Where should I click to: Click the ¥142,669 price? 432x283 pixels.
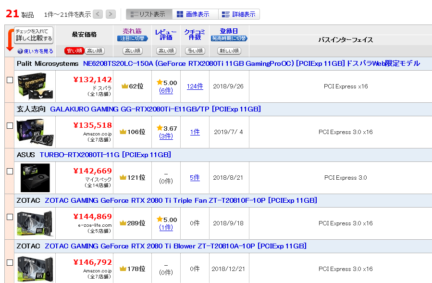pos(93,171)
